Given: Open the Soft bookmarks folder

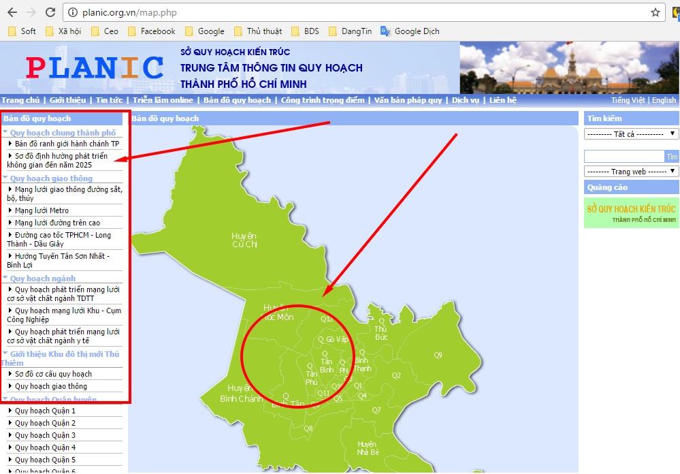Looking at the screenshot, I should point(22,31).
